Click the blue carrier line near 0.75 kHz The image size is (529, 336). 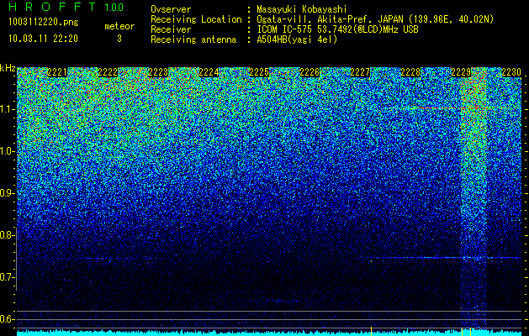pos(442,258)
